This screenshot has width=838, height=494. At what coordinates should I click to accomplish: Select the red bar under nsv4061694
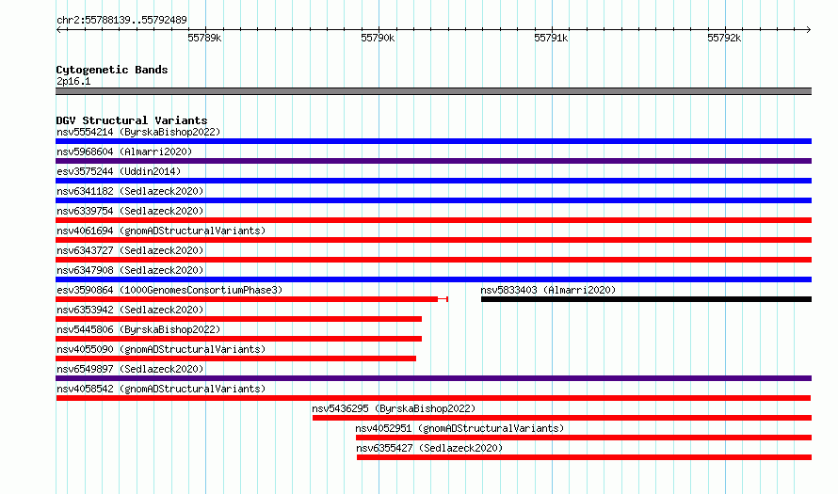[433, 240]
